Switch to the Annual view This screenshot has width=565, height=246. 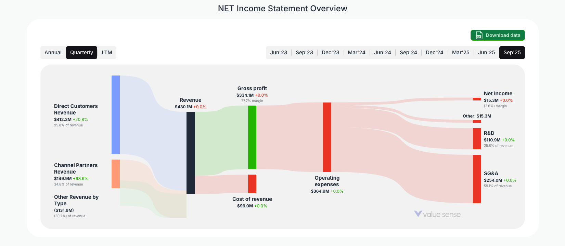[53, 52]
